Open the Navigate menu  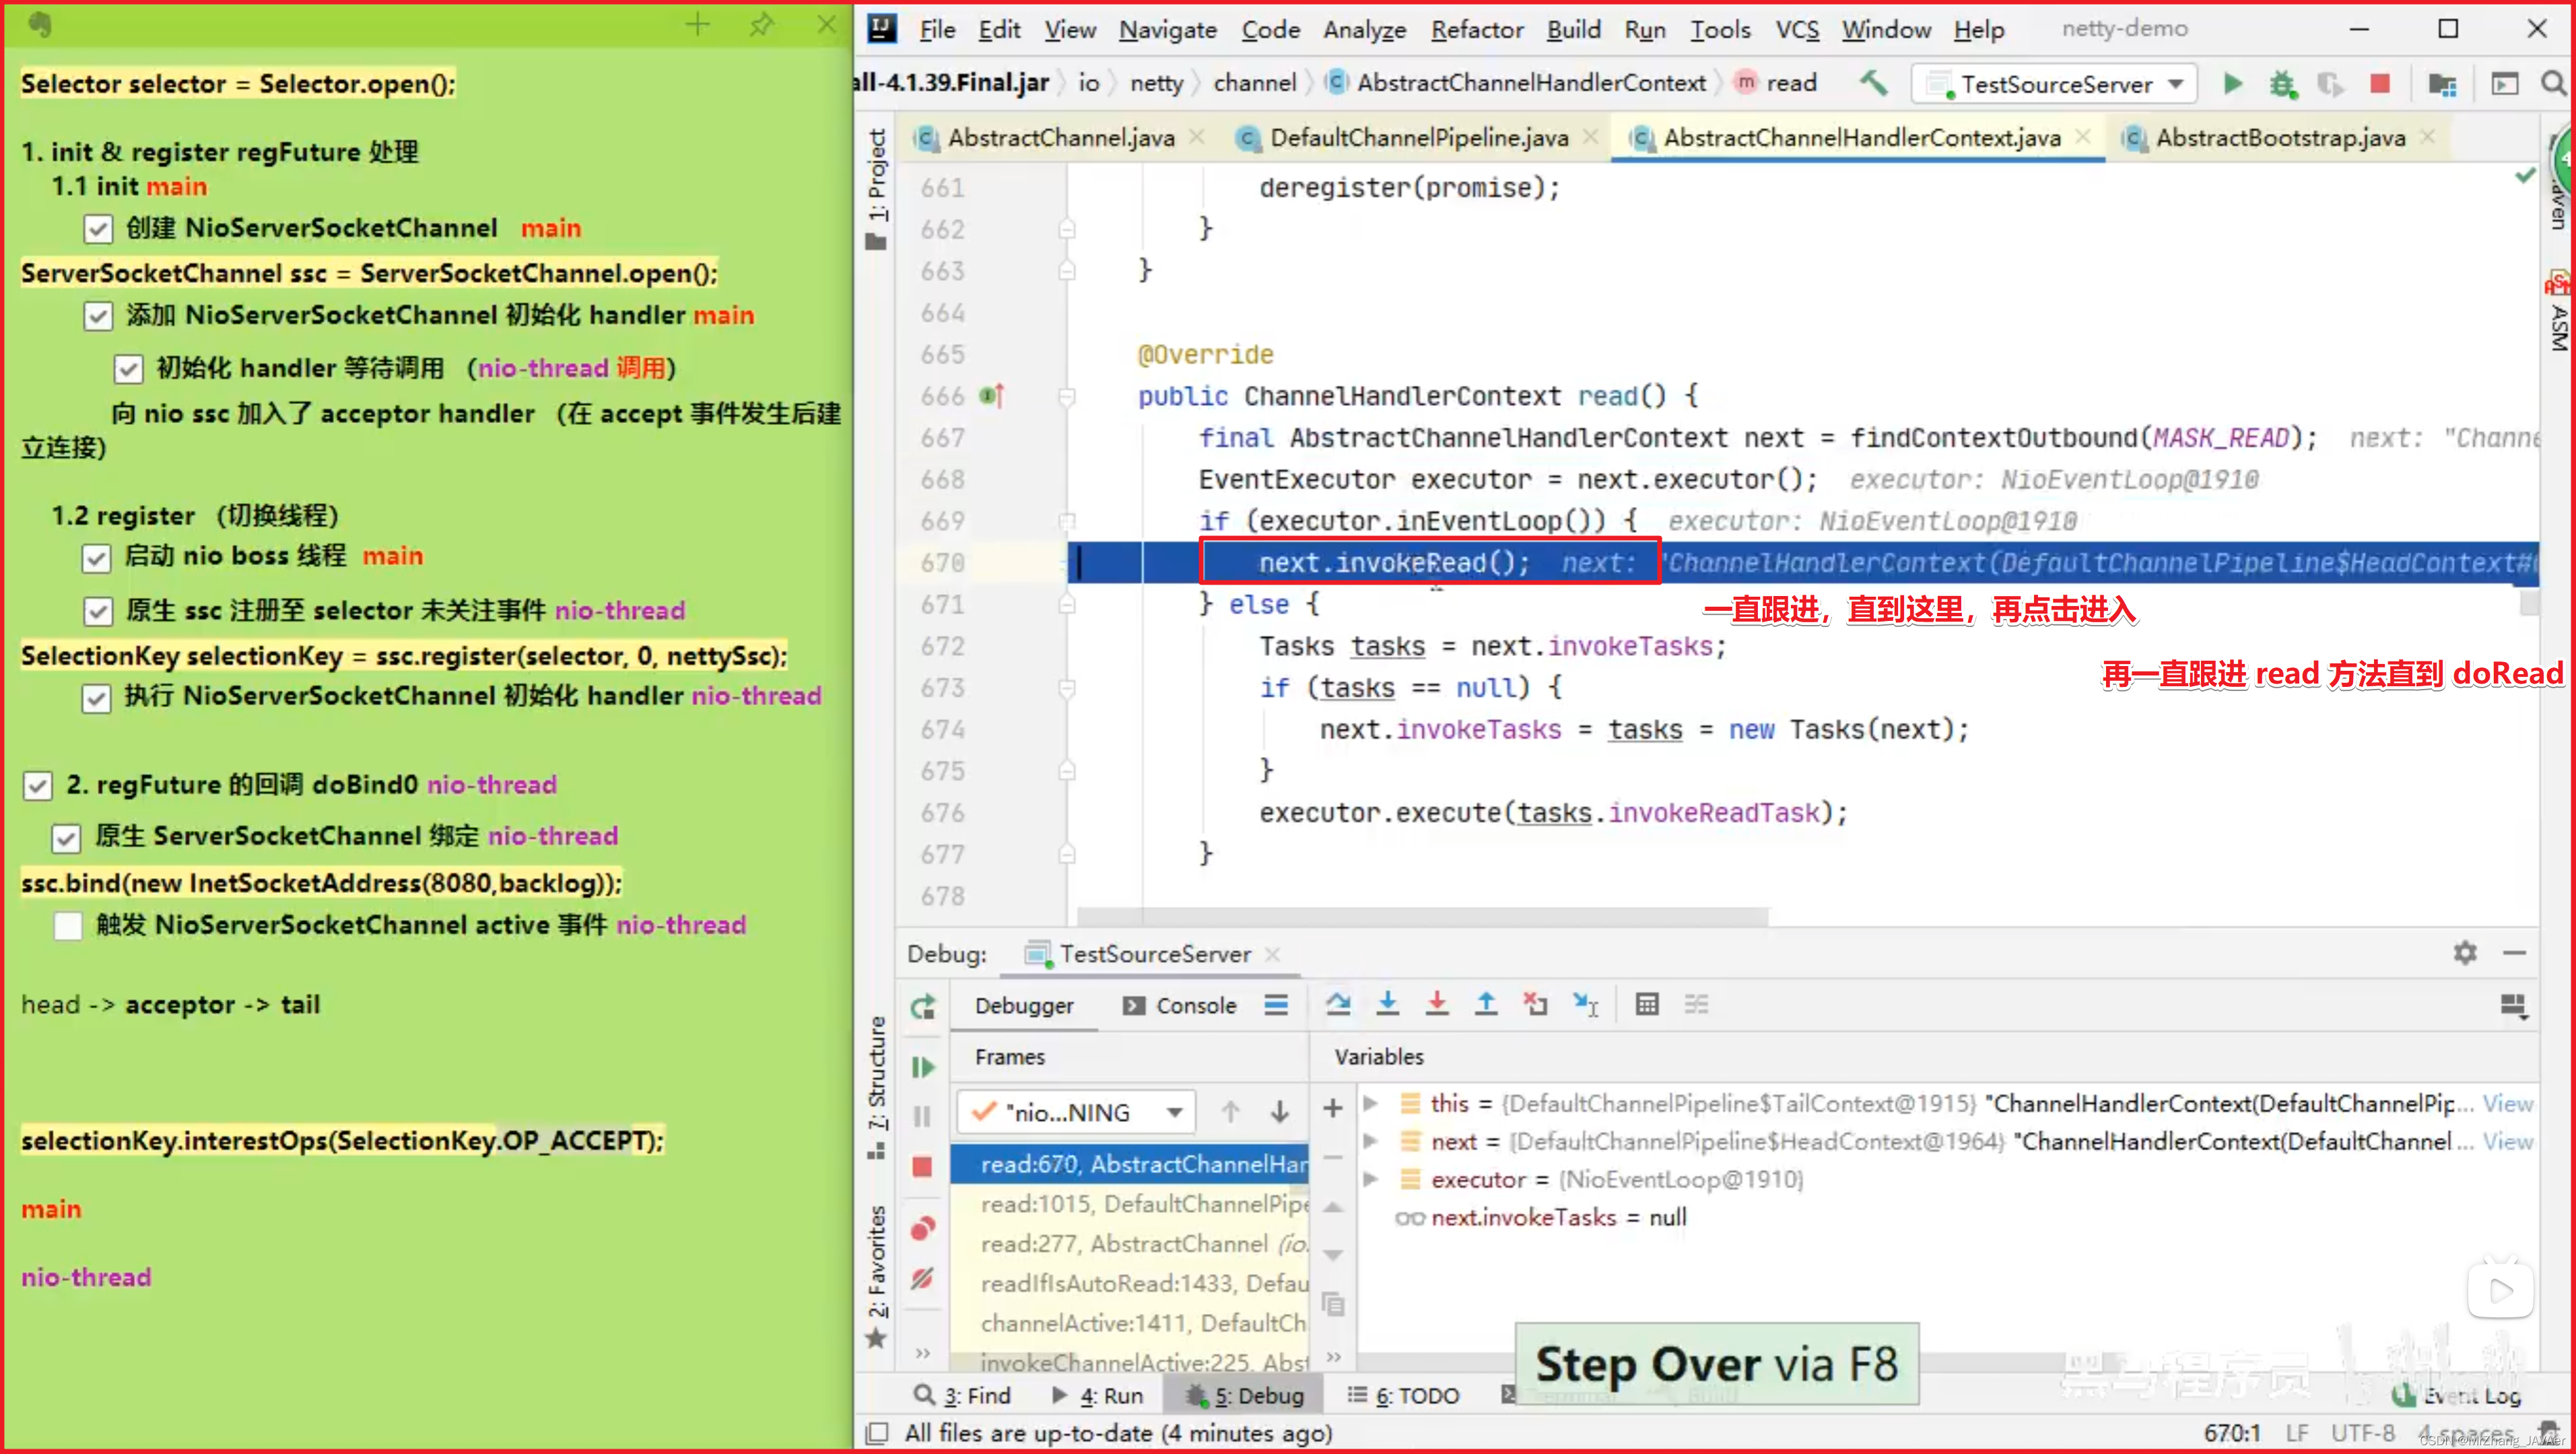1167,30
